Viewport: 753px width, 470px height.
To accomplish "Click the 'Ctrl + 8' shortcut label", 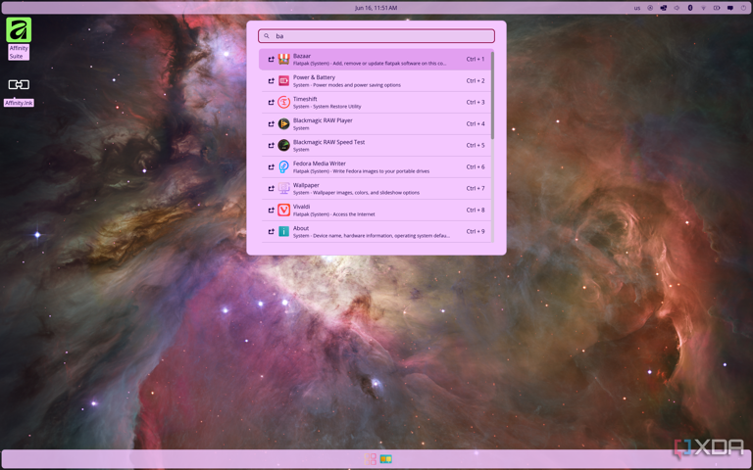I will pyautogui.click(x=476, y=211).
